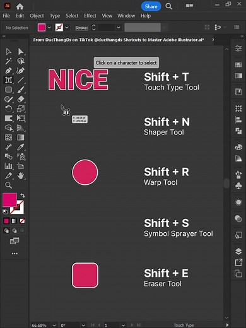Open the Edit menu
The width and height of the screenshot is (246, 328).
20,16
